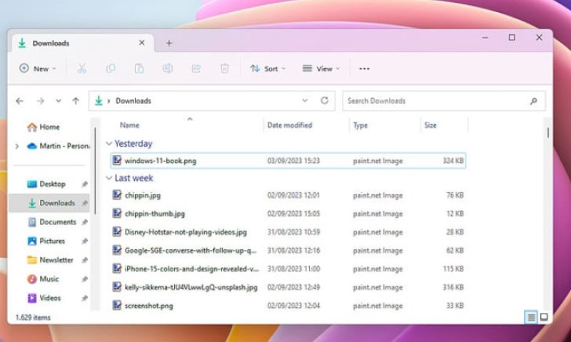Click the Paste clipboard icon
Viewport: 571px width, 342px height.
(x=139, y=68)
